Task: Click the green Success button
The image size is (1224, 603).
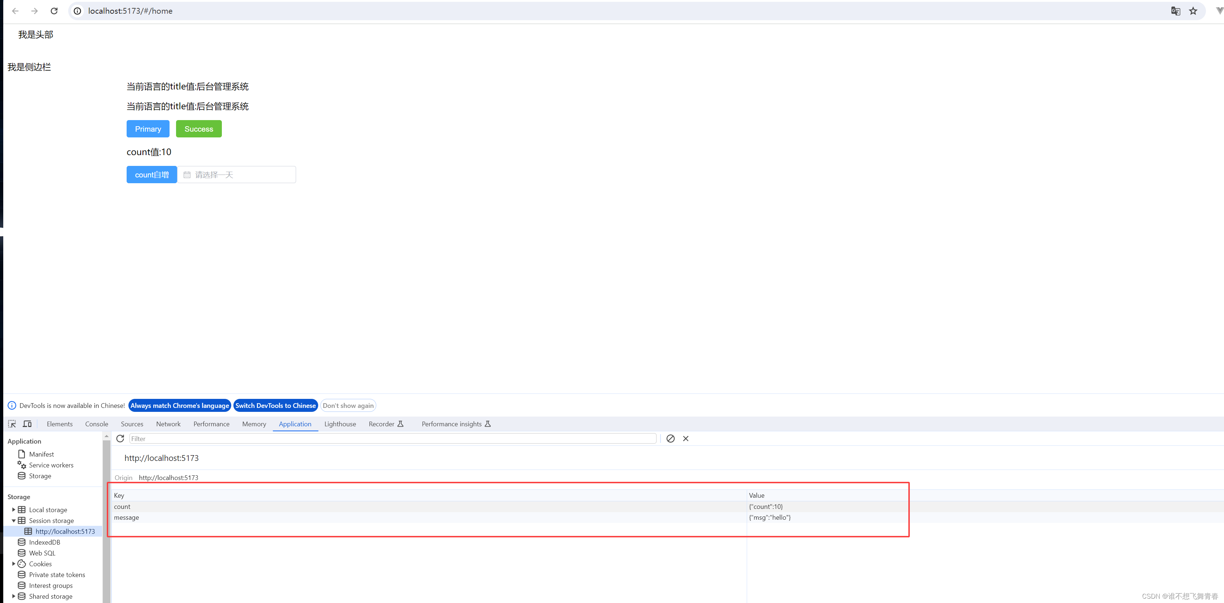Action: pos(199,129)
